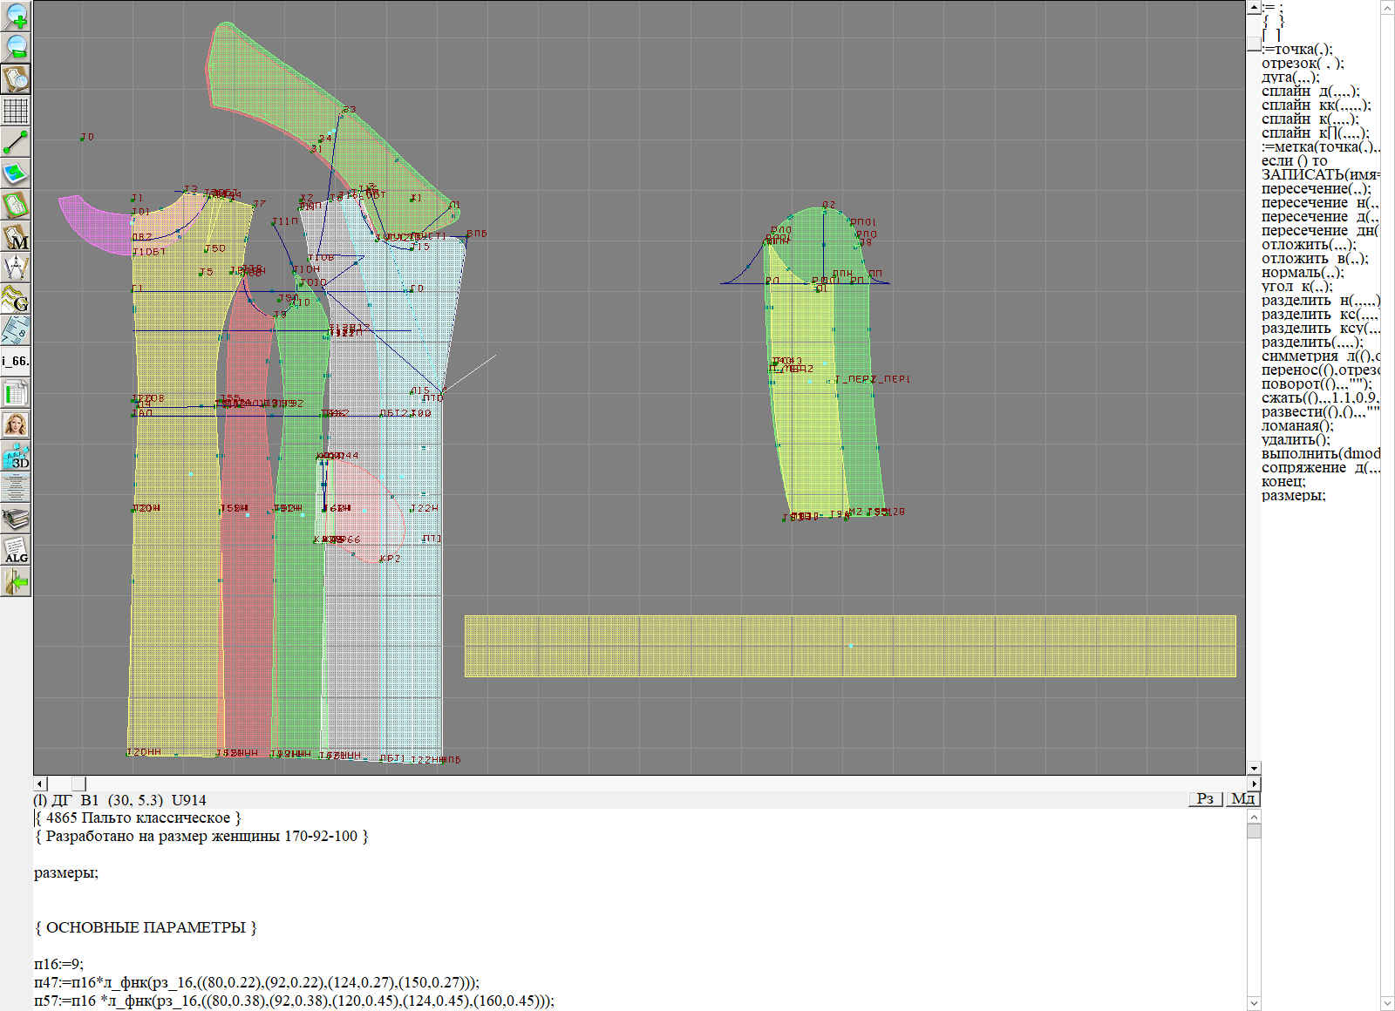Click the ALG algorithm icon
The image size is (1395, 1011).
[17, 550]
